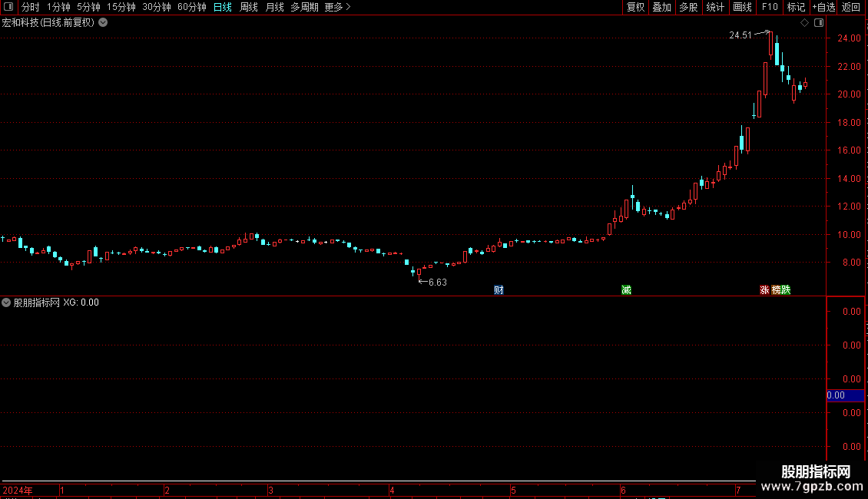Click the XG: 0.00 indicator value

[x=81, y=302]
